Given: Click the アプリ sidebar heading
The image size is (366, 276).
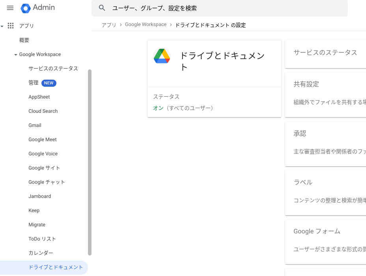Looking at the screenshot, I should point(26,26).
